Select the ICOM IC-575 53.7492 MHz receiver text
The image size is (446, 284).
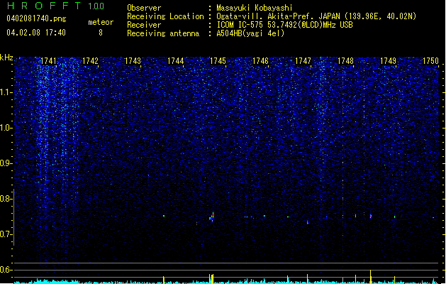(284, 25)
